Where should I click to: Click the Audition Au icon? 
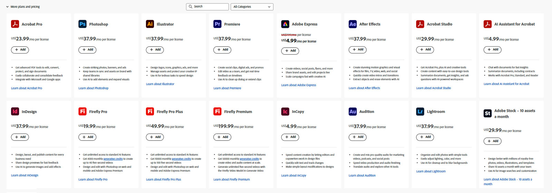[x=353, y=112]
